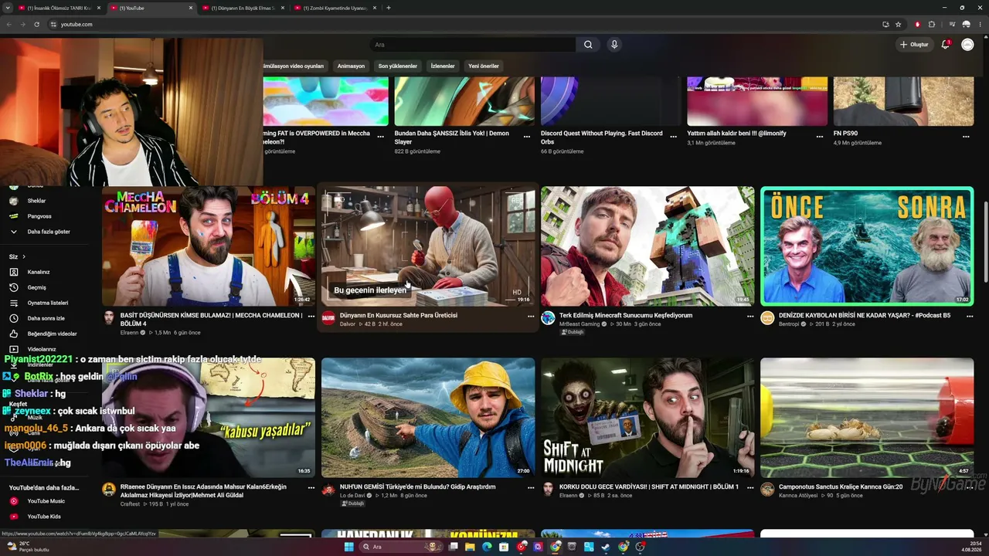Open the SHIFT AT MIDNIGHT video thumbnail
989x556 pixels.
pyautogui.click(x=647, y=418)
